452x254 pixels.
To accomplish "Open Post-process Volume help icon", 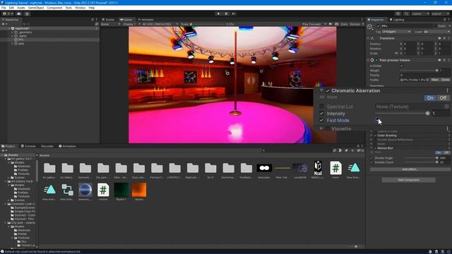I will pyautogui.click(x=439, y=60).
